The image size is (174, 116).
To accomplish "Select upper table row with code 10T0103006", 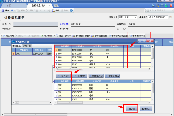I will [103, 50].
